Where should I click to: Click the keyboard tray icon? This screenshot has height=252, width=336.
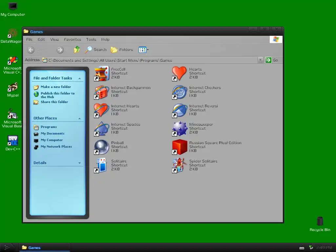pos(302,248)
